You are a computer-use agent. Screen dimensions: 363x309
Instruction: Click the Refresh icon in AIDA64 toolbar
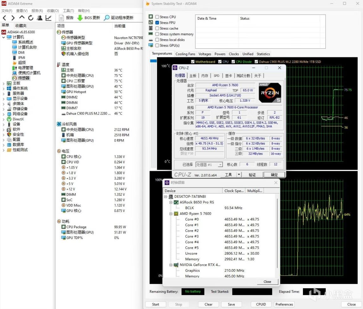tap(31, 18)
